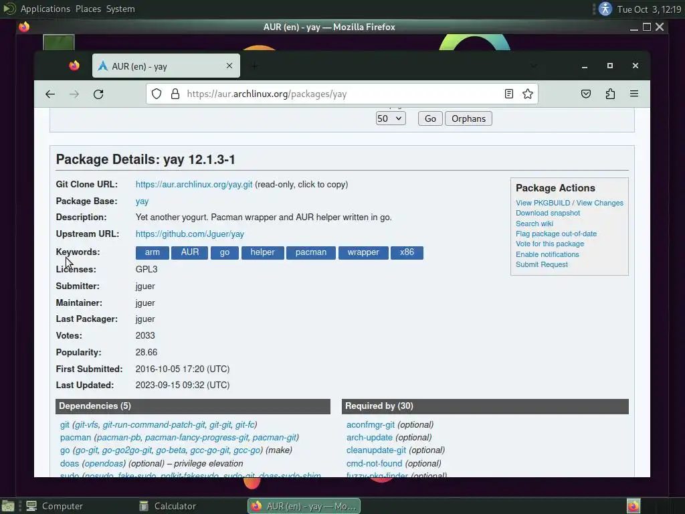Viewport: 685px width, 514px height.
Task: Open the per-page 50 dropdown
Action: click(391, 118)
